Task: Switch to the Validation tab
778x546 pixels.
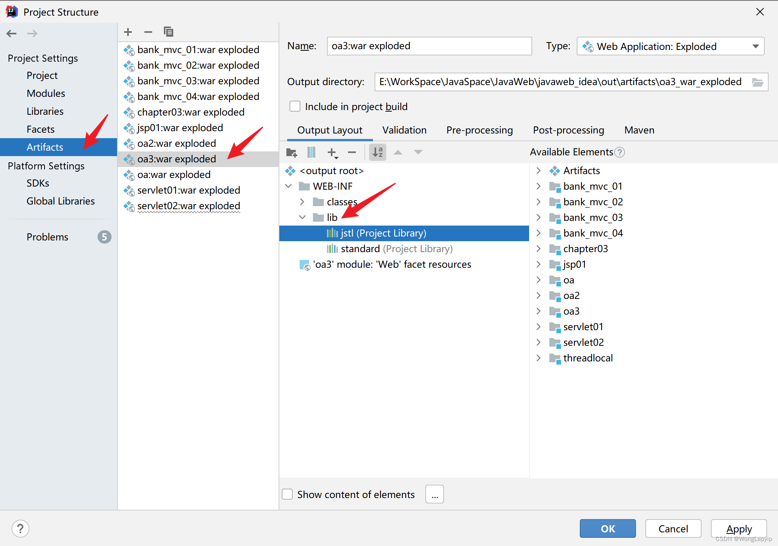Action: [x=404, y=130]
